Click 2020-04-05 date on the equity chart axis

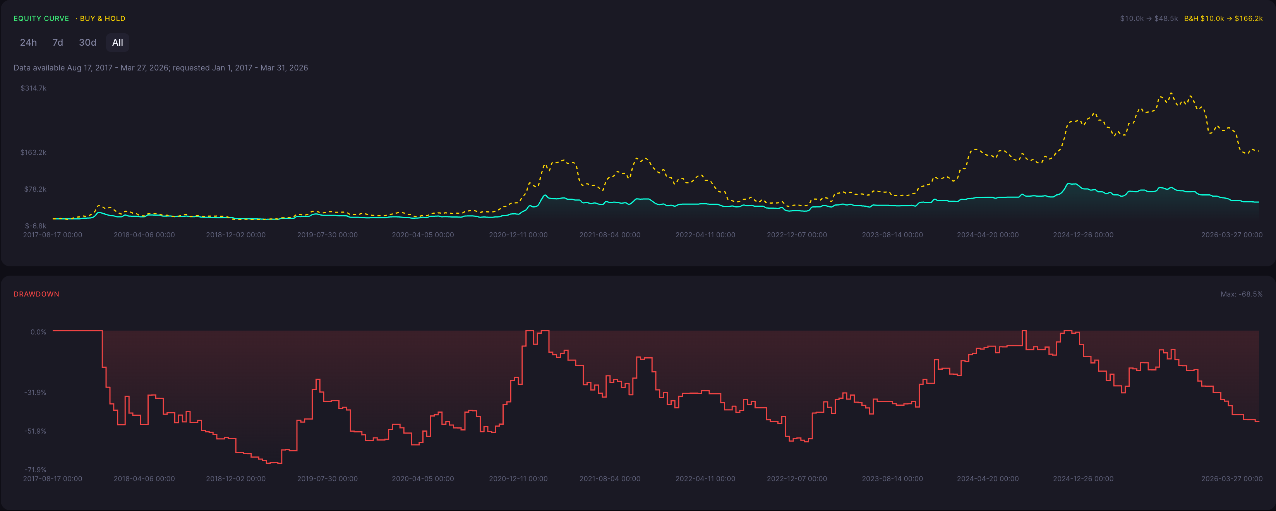pos(423,235)
